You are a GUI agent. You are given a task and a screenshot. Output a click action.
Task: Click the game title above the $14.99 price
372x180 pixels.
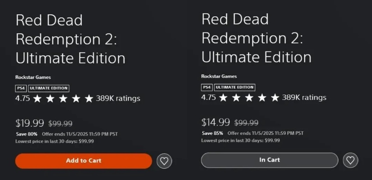(256, 38)
